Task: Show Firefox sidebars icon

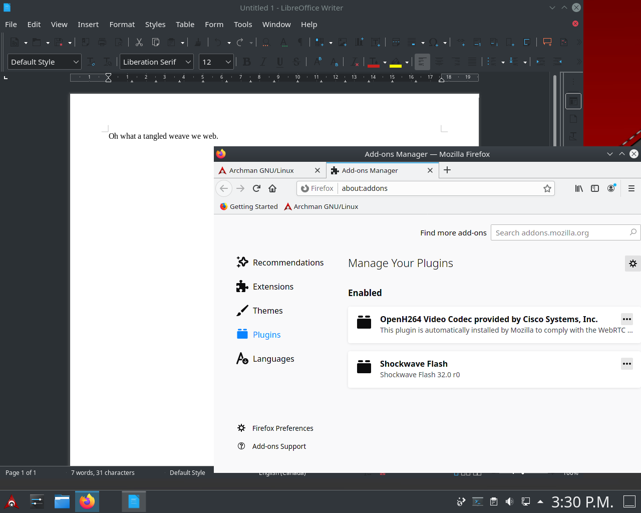Action: click(x=595, y=188)
